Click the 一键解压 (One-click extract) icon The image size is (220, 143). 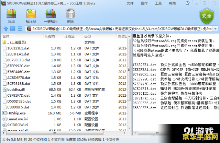(x=51, y=14)
